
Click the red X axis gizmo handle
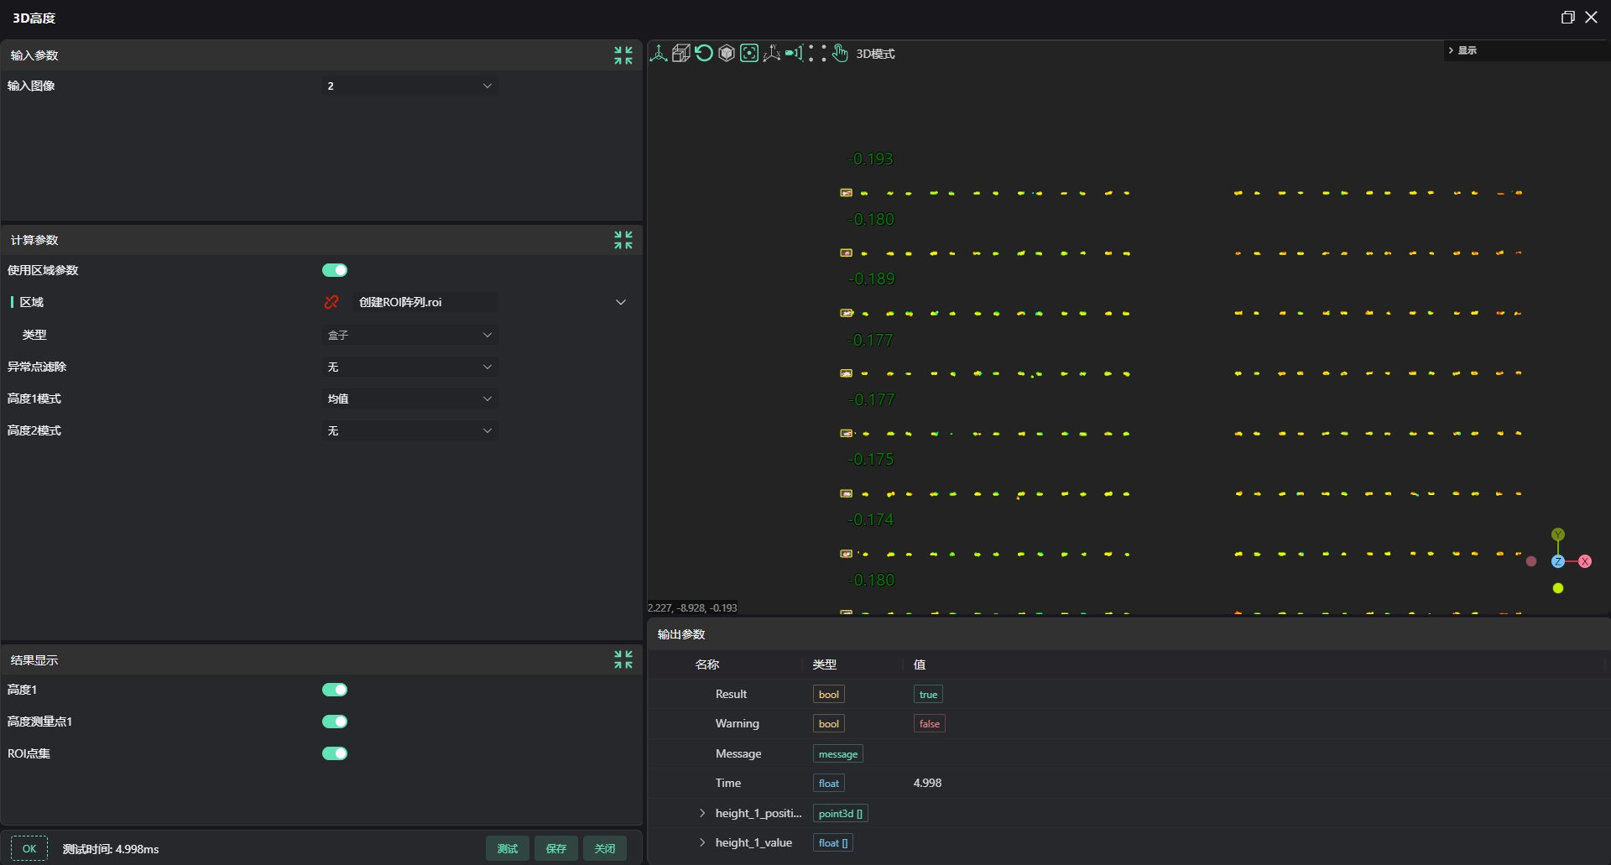click(x=1585, y=561)
